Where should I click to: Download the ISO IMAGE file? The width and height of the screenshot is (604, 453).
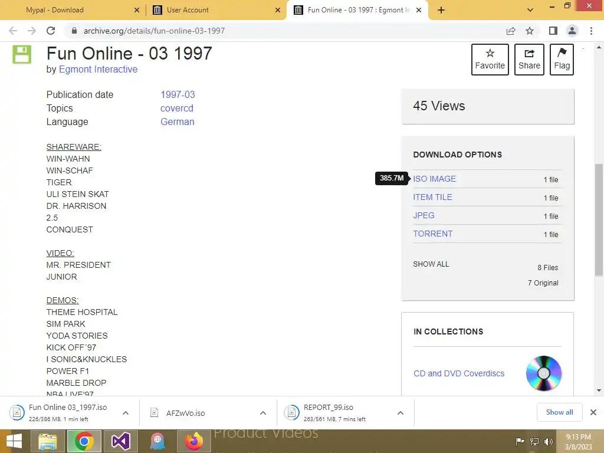click(x=435, y=179)
